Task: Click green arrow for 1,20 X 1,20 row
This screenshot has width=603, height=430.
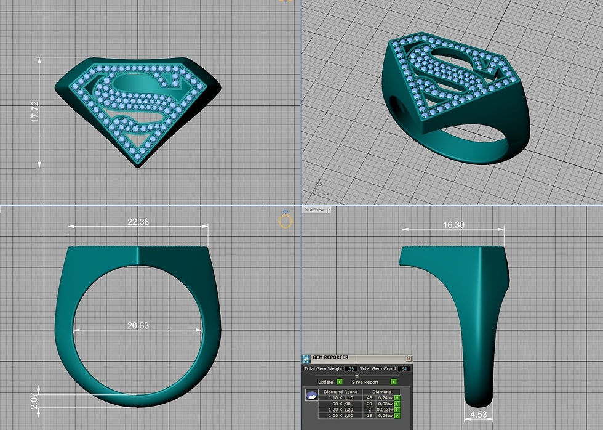Action: (x=397, y=410)
